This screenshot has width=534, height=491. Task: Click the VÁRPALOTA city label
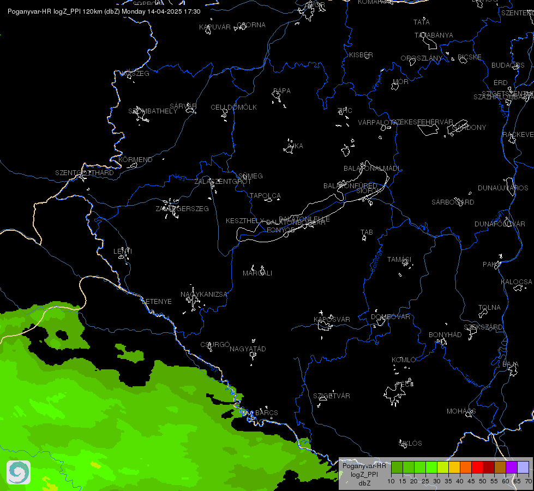377,122
